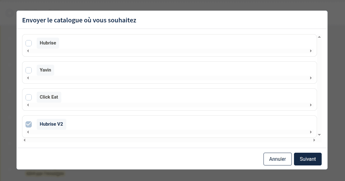Image resolution: width=345 pixels, height=181 pixels.
Task: Uncheck the Hubrise V2 option
Action: 29,124
